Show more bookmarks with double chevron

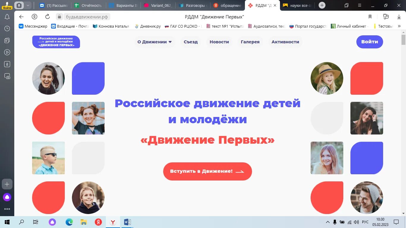(399, 26)
